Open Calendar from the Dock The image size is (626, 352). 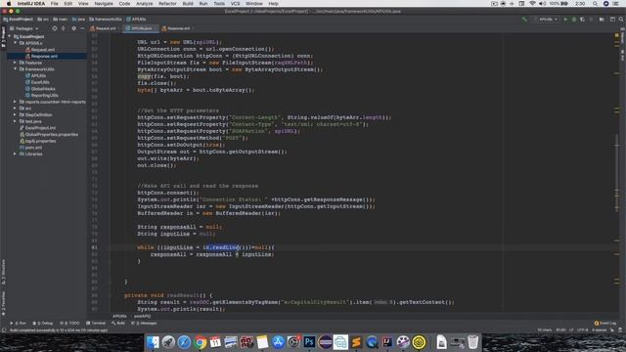point(215,342)
